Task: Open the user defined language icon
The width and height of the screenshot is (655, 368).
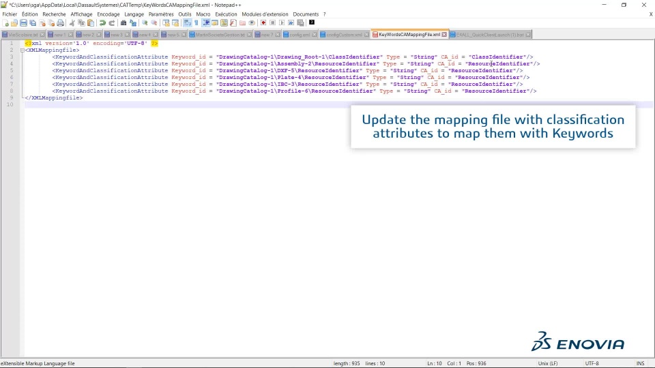Action: click(x=215, y=23)
